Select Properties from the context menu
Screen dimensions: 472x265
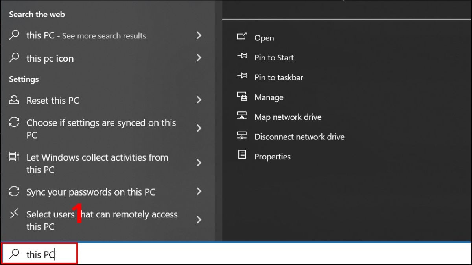point(273,156)
